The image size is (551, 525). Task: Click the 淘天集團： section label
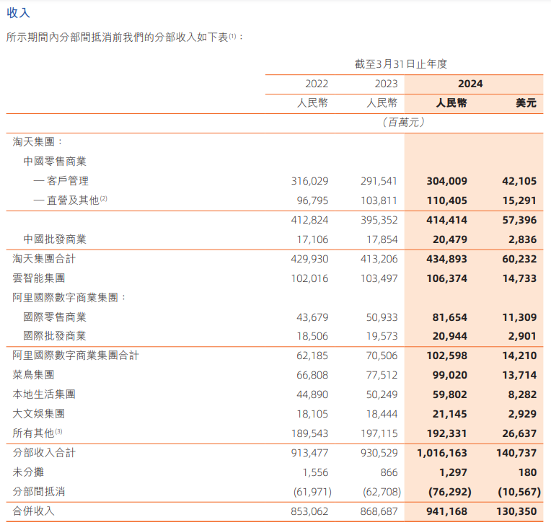coord(38,141)
